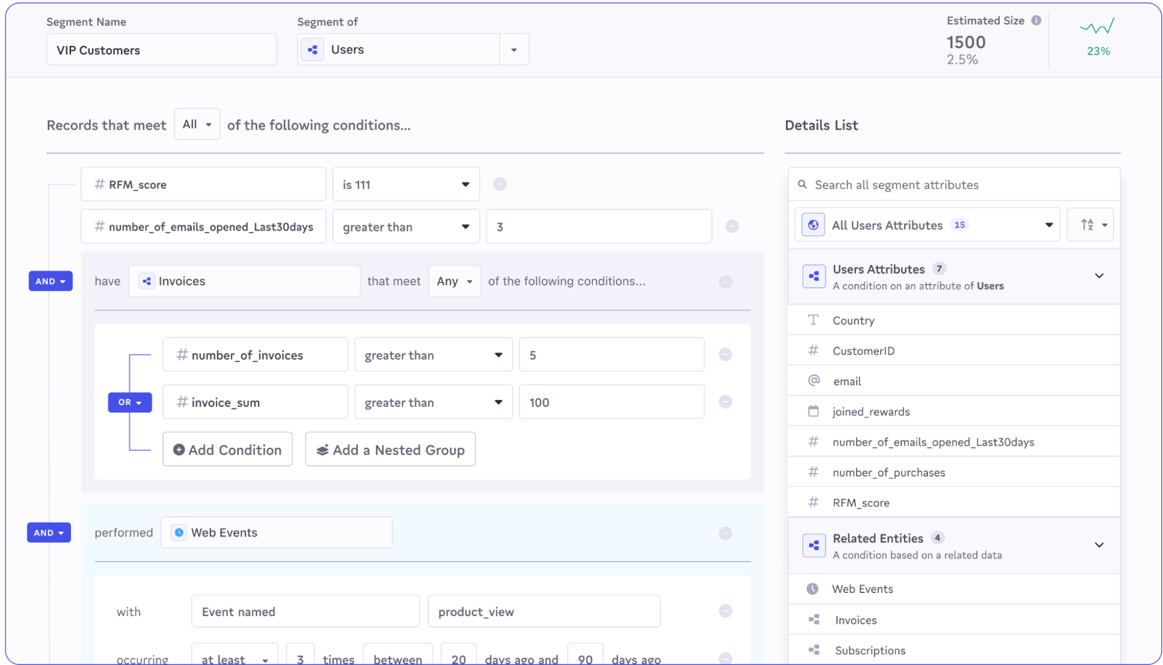Toggle the AND operator beside Web Events

[49, 533]
